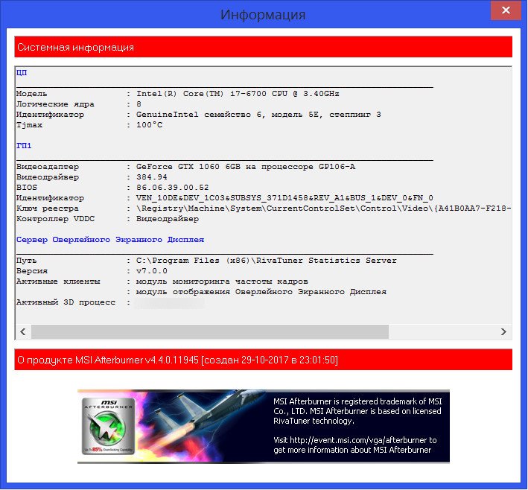Click the 'Версия' row label
The width and height of the screenshot is (528, 490).
tap(32, 271)
